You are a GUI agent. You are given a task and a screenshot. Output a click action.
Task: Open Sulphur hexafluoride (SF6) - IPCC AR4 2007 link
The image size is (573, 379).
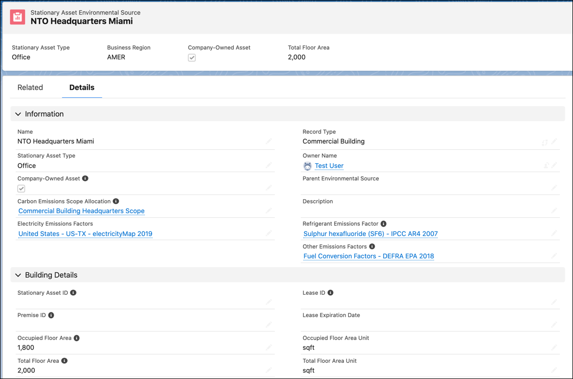pyautogui.click(x=371, y=233)
